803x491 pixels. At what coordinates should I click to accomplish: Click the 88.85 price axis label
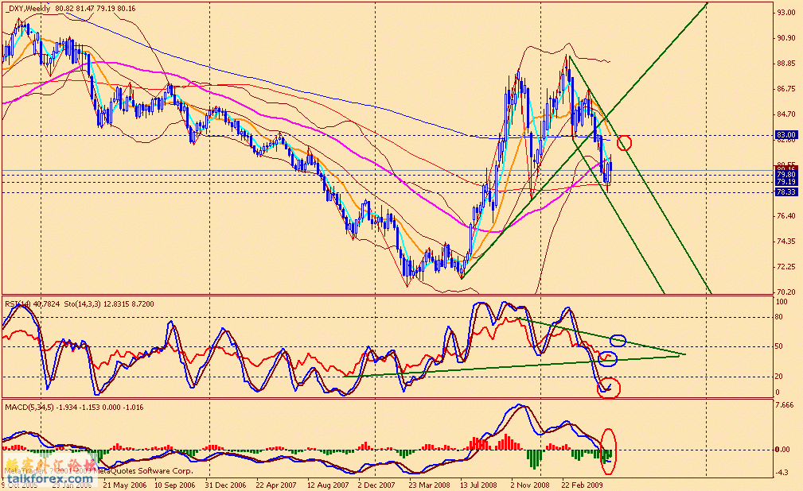[x=786, y=64]
